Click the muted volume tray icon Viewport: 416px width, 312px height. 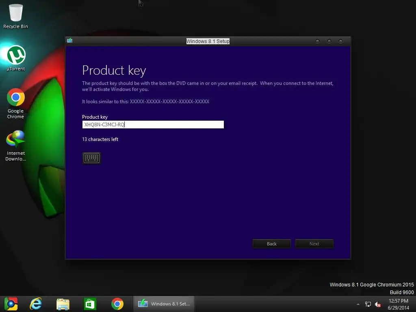(x=378, y=304)
